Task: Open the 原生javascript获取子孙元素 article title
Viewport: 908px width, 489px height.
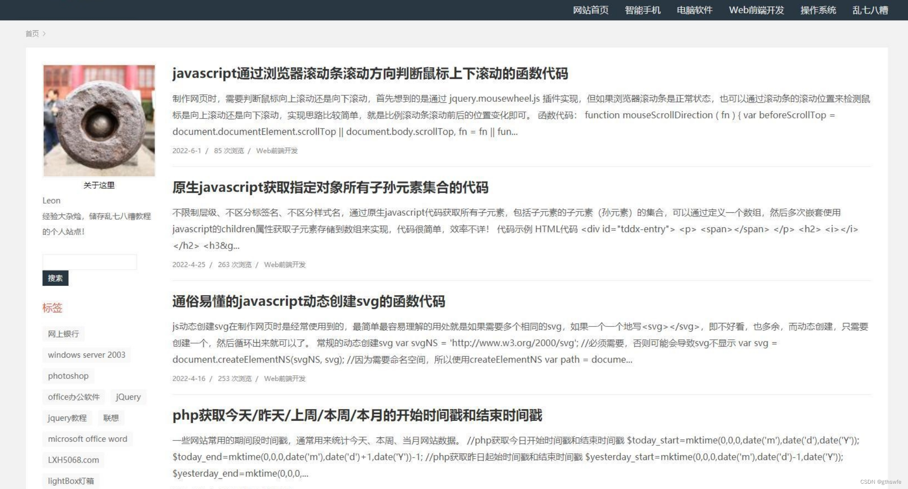Action: click(330, 188)
